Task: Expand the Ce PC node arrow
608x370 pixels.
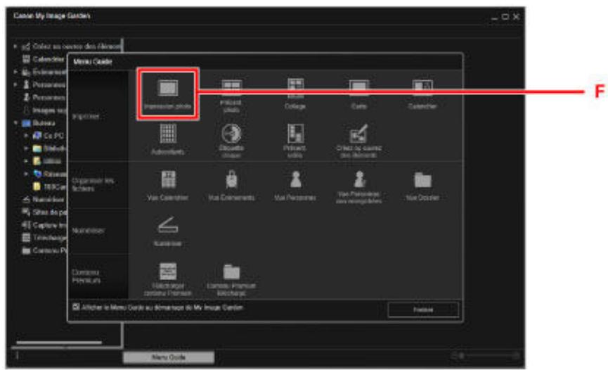Action: pyautogui.click(x=26, y=136)
